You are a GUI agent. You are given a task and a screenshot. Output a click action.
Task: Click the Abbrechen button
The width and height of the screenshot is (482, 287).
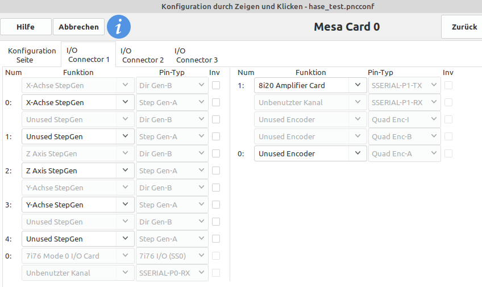[x=78, y=27]
